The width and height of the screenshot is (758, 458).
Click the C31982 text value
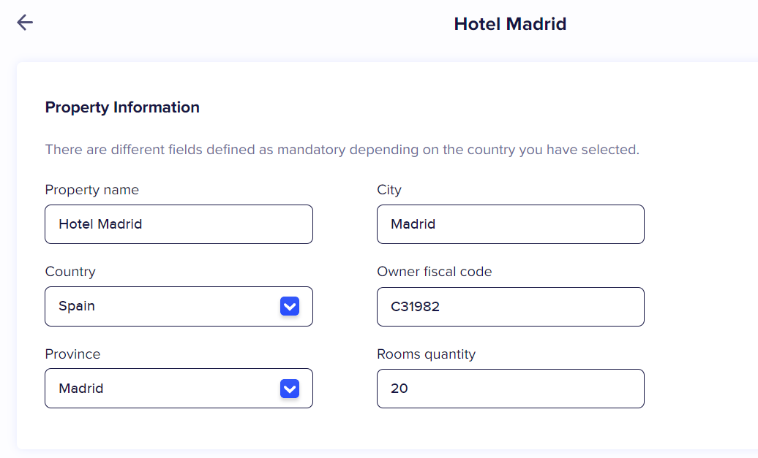[x=415, y=307]
